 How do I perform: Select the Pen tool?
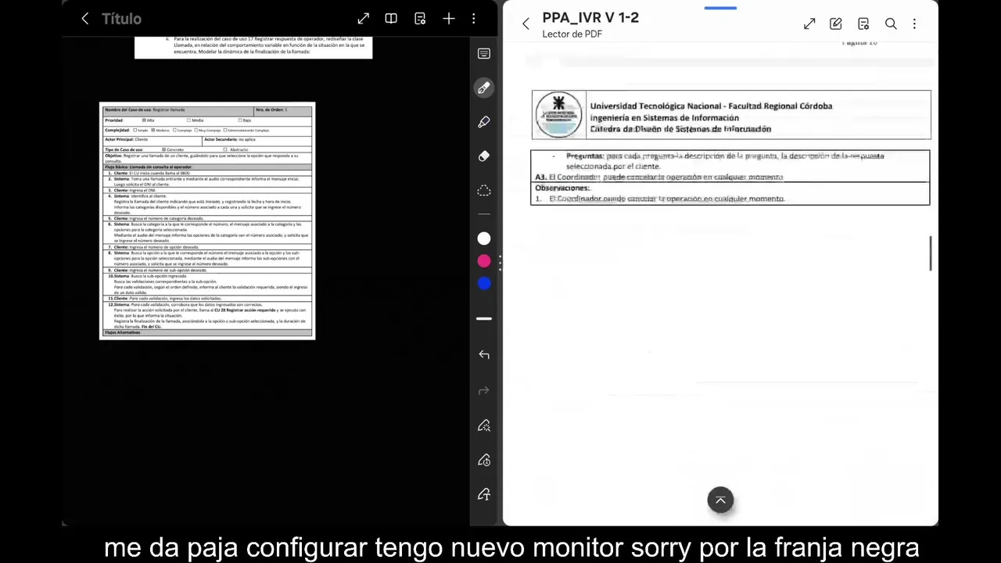[484, 88]
